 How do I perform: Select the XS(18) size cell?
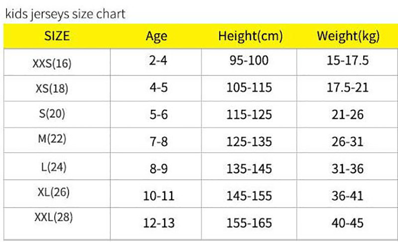tap(52, 89)
